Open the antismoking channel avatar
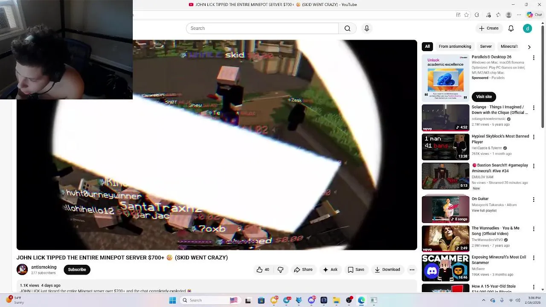546x307 pixels. pyautogui.click(x=22, y=269)
